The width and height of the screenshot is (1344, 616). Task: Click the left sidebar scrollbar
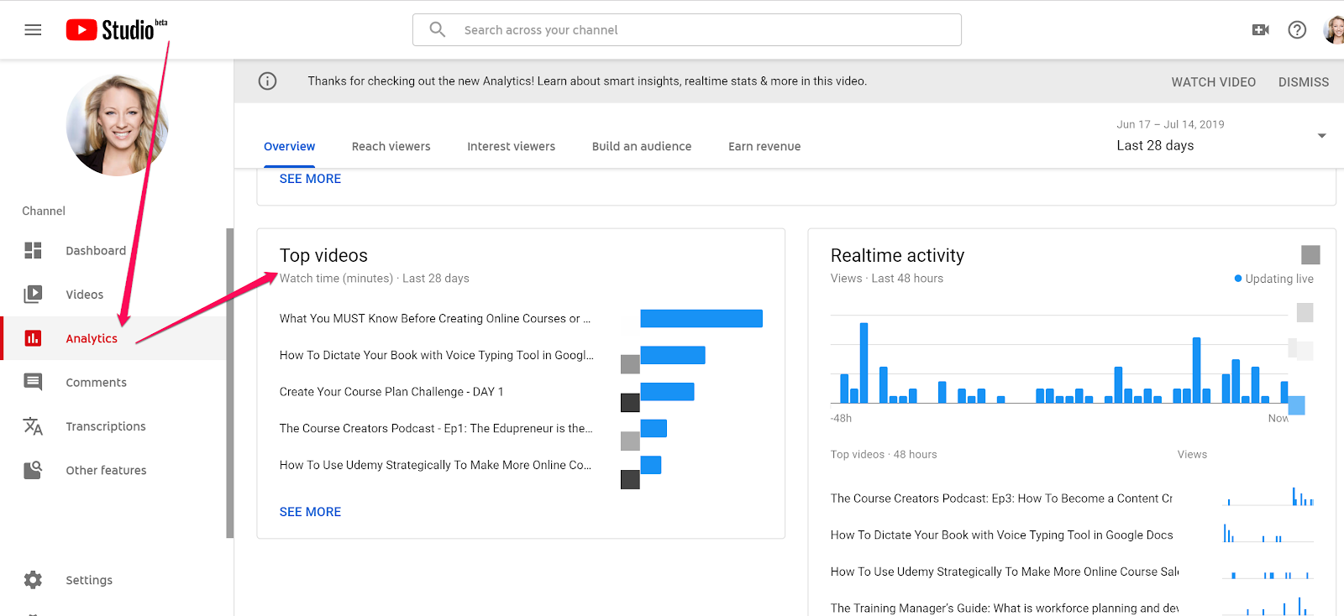(230, 383)
